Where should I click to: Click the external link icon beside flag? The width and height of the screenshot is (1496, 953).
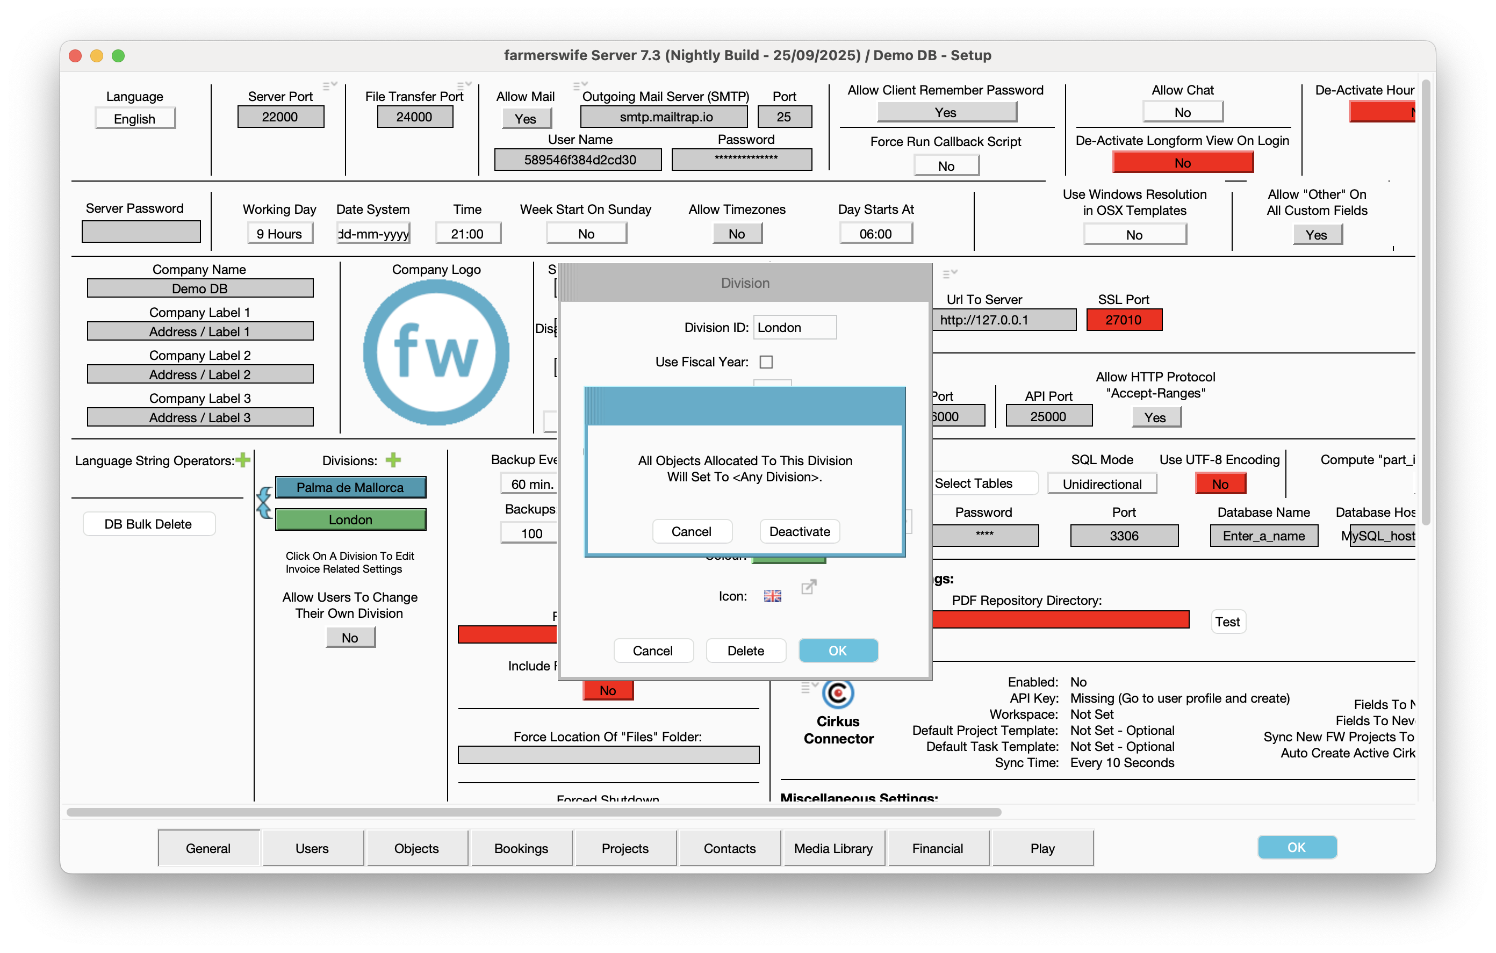pos(808,587)
